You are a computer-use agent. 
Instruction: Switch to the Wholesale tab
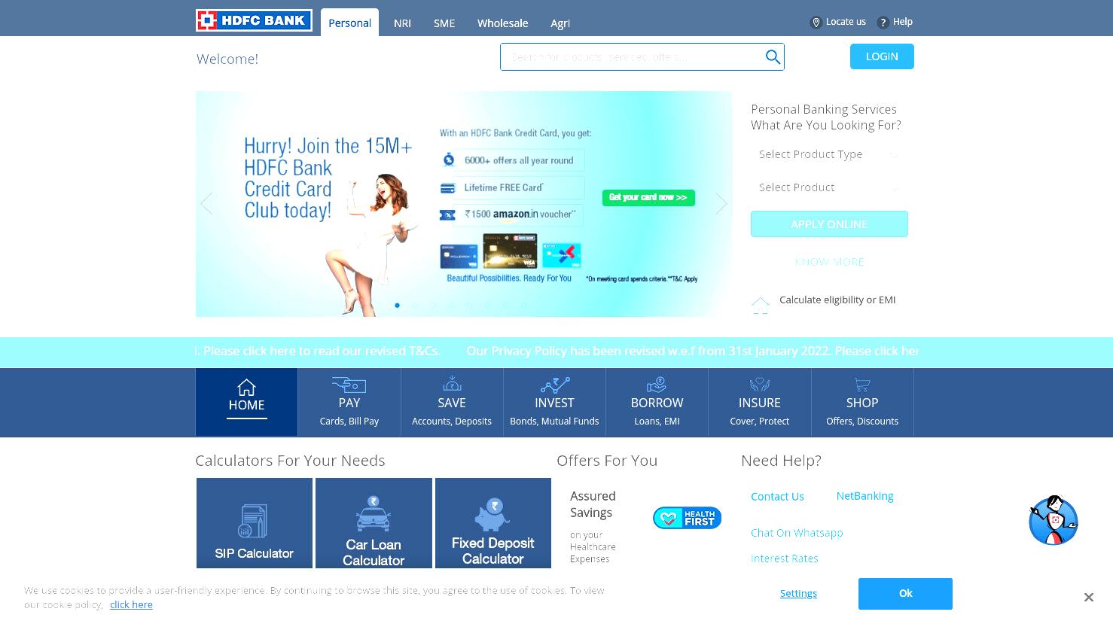click(502, 23)
